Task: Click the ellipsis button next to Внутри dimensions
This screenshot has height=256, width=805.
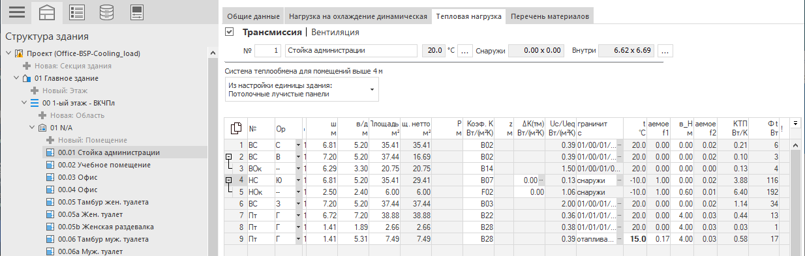Action: pyautogui.click(x=666, y=50)
